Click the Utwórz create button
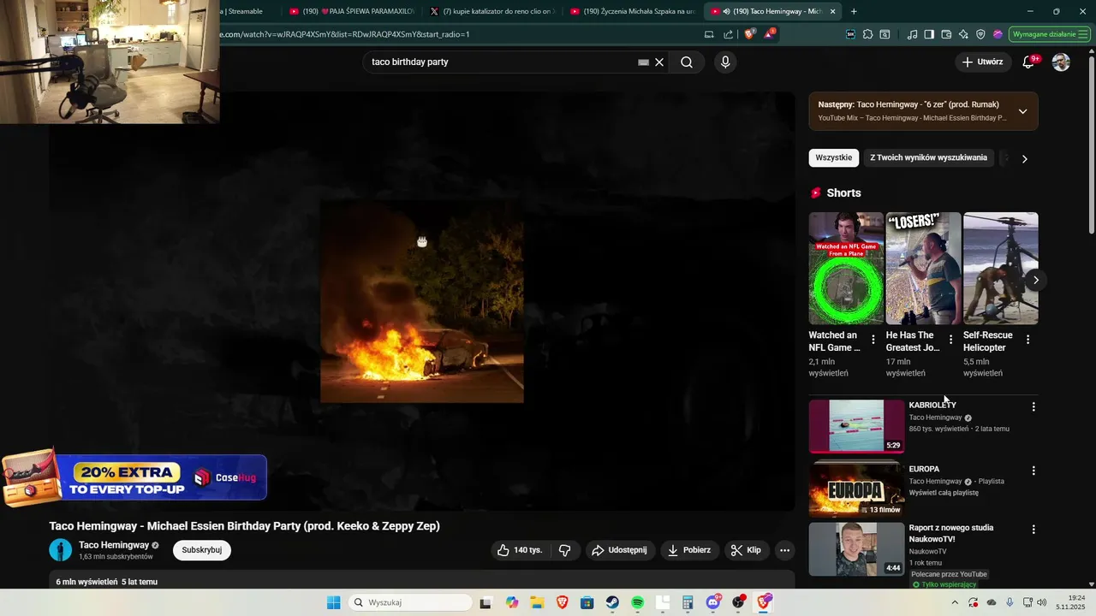 coord(983,62)
